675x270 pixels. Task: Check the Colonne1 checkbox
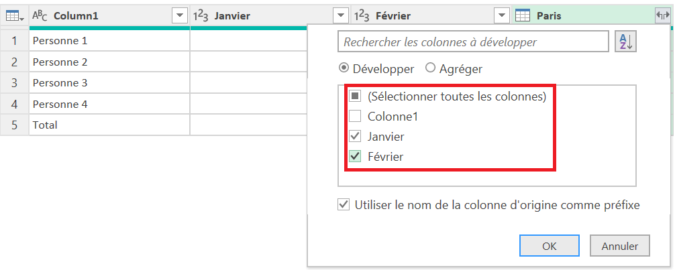click(356, 117)
